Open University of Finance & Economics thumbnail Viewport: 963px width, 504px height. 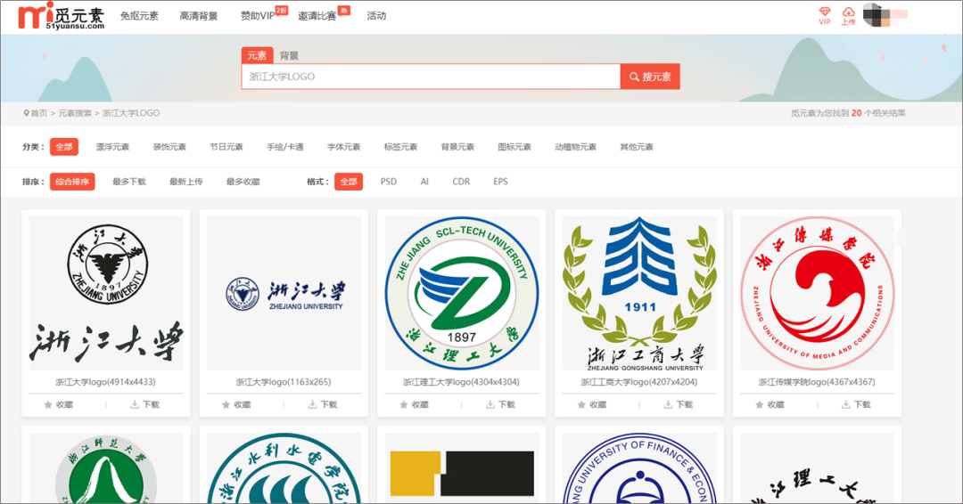click(x=640, y=468)
